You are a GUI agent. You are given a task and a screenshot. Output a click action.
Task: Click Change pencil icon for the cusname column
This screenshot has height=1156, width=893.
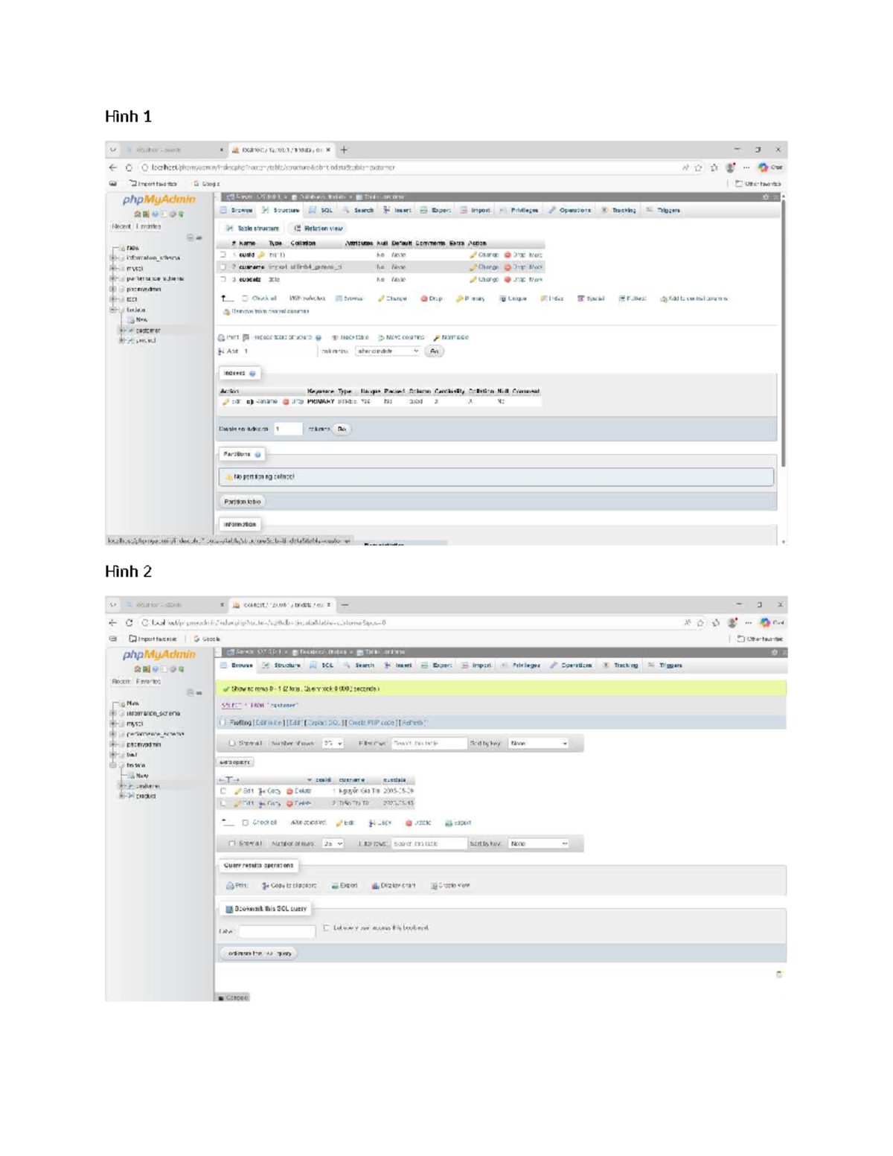pyautogui.click(x=473, y=267)
